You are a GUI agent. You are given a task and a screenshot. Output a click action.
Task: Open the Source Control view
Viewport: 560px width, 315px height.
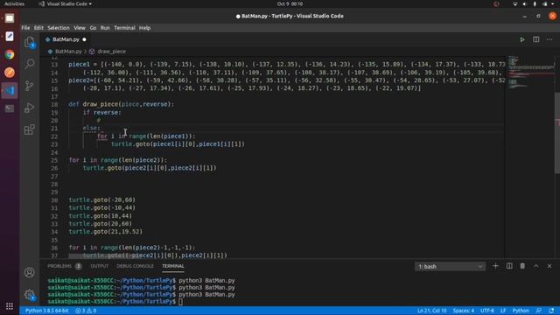point(29,86)
